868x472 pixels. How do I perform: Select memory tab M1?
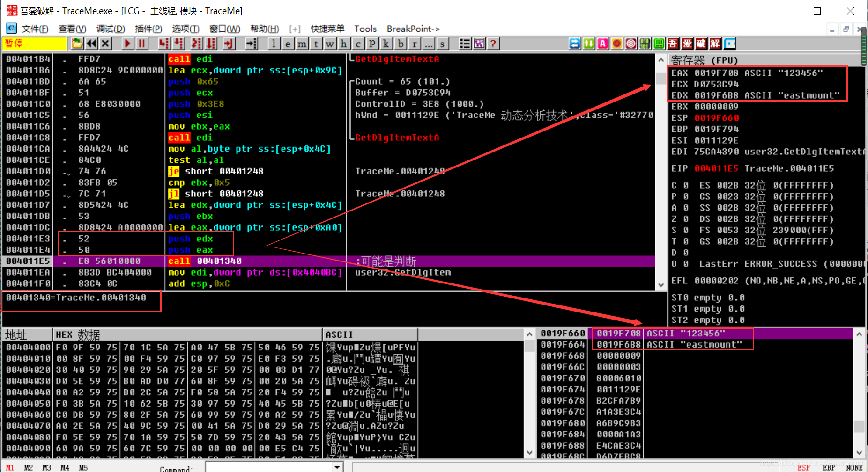point(10,467)
